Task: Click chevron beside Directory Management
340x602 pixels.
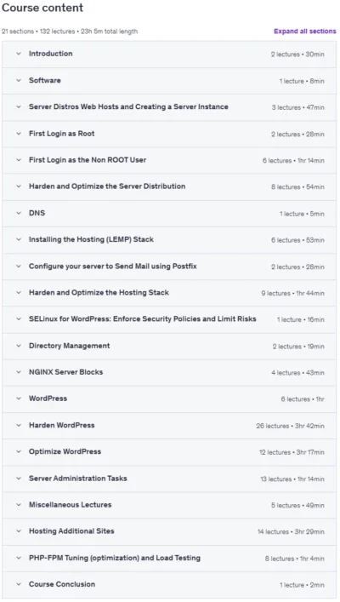Action: pyautogui.click(x=19, y=346)
